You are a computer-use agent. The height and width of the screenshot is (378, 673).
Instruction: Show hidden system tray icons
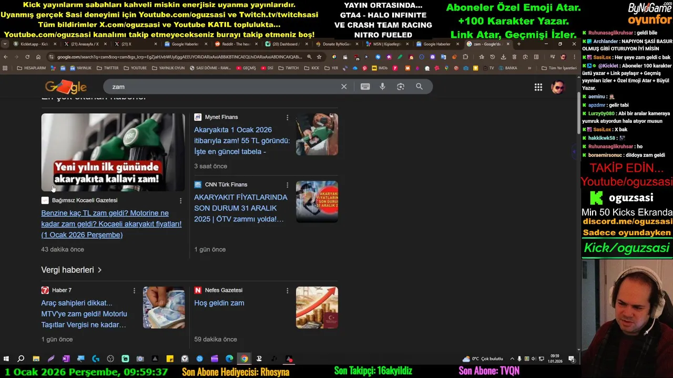[x=512, y=359]
